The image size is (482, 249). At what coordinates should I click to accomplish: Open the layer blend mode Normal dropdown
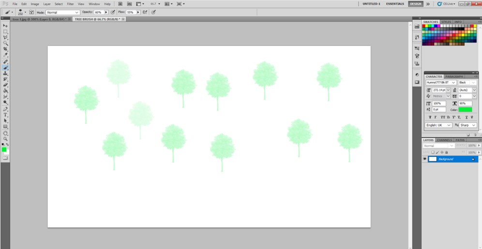click(x=439, y=146)
